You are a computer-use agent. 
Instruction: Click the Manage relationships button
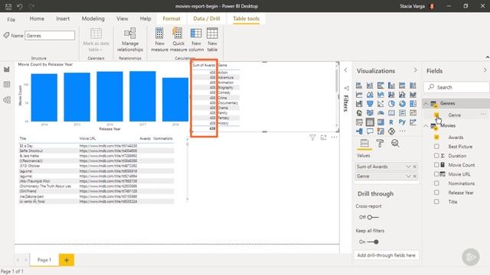pos(130,39)
